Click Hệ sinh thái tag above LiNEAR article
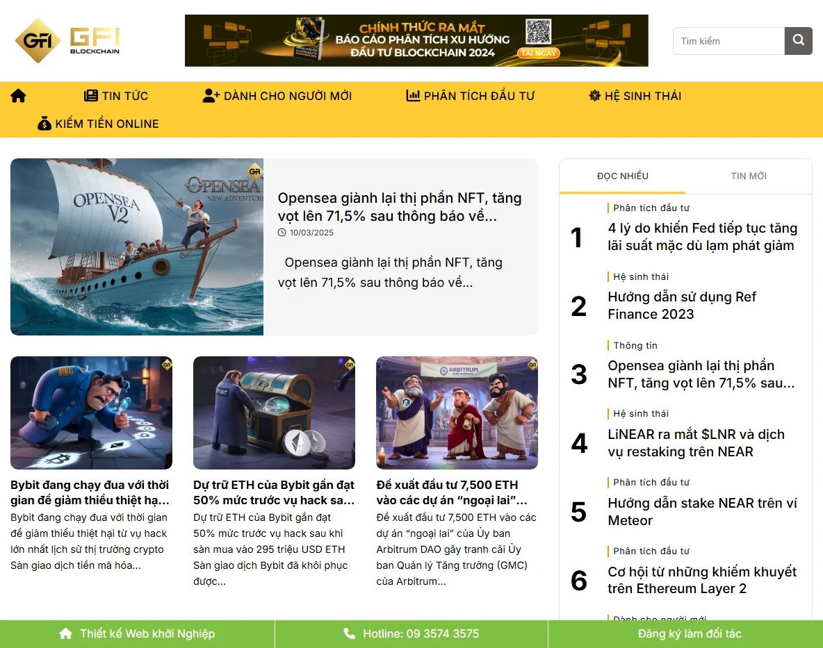 (641, 414)
